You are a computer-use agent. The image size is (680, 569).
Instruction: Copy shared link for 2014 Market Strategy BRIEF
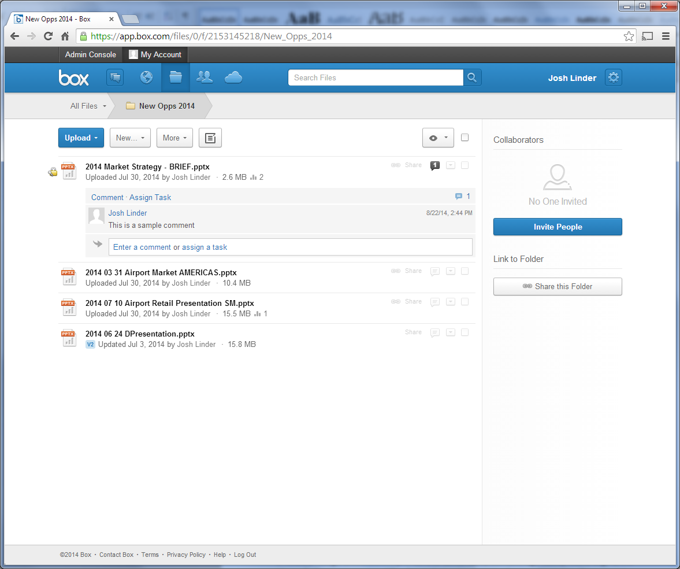coord(396,165)
